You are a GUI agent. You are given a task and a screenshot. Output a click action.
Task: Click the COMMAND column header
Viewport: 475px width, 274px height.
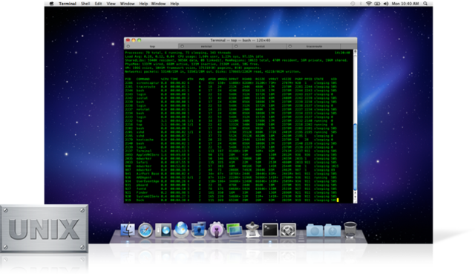click(x=143, y=79)
